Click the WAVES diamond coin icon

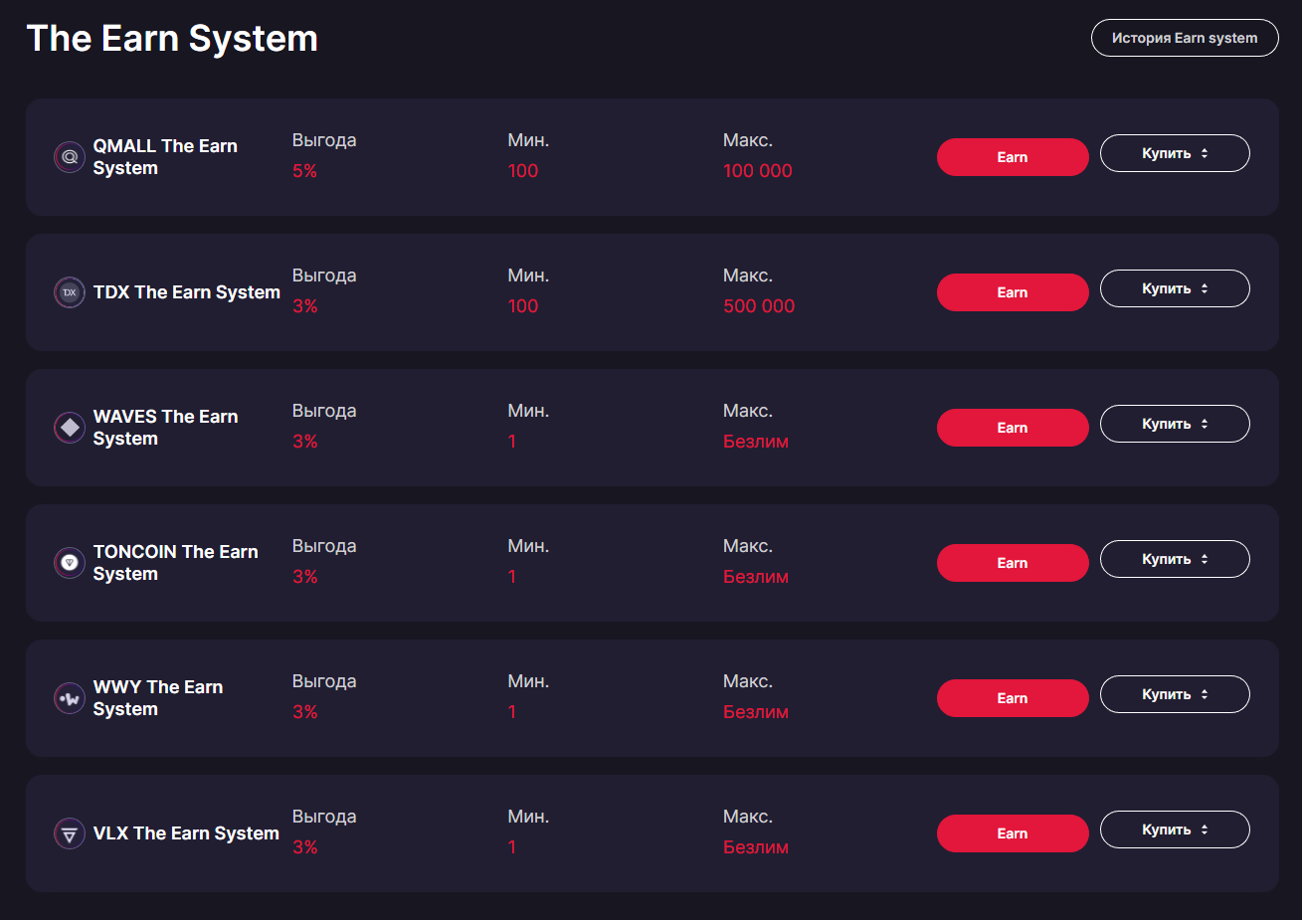pyautogui.click(x=70, y=428)
